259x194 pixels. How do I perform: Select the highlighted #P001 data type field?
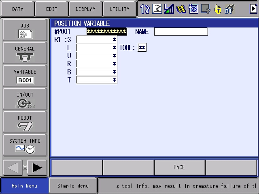pos(106,32)
